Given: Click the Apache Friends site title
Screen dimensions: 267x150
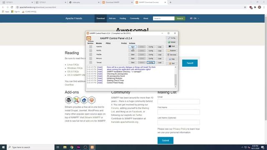Looking at the screenshot, I should click(74, 18).
